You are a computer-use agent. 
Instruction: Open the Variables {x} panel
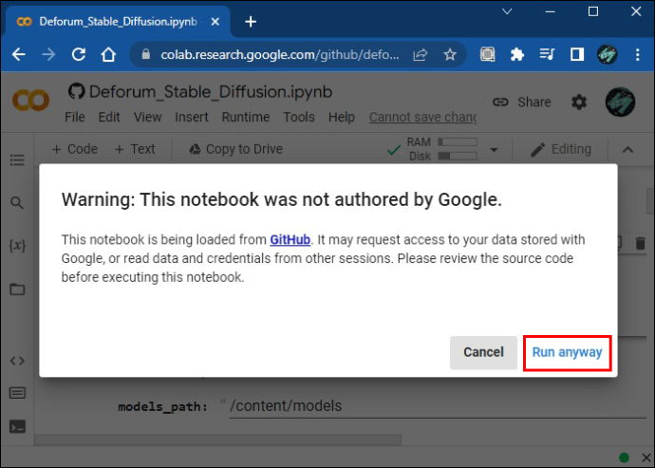coord(17,245)
